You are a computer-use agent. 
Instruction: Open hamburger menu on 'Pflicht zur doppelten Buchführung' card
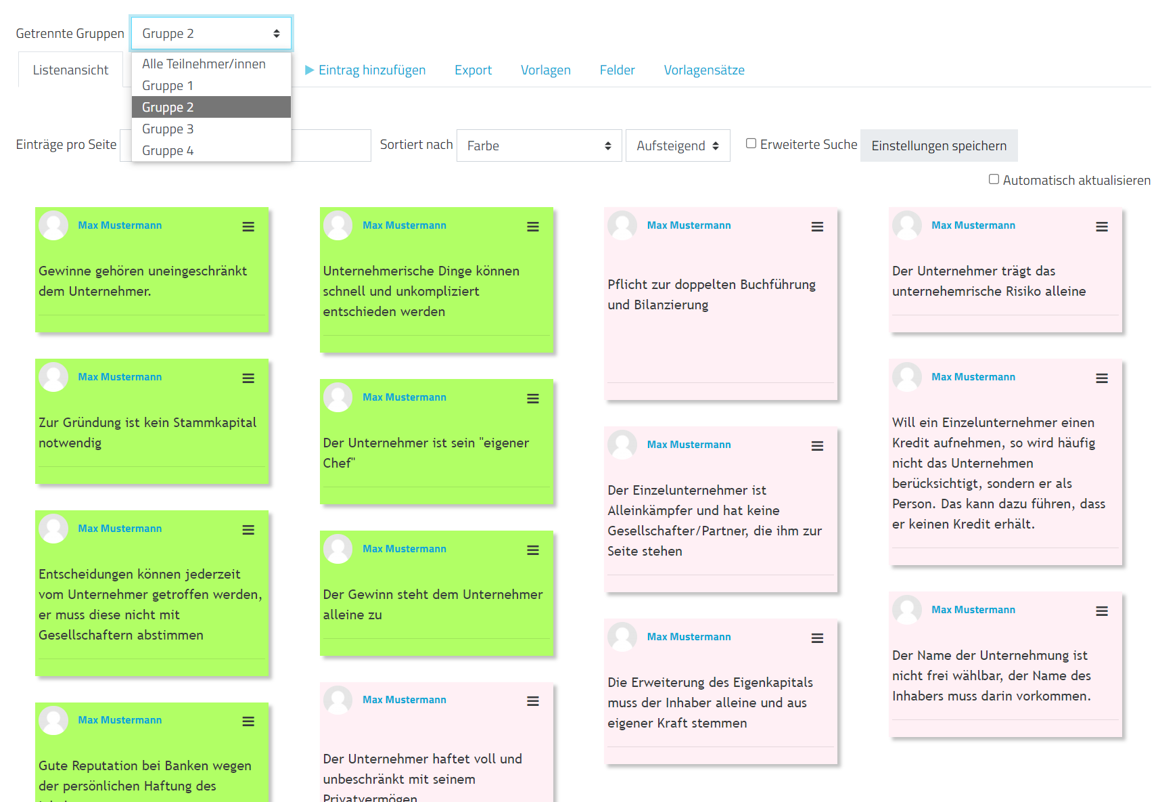(x=817, y=227)
